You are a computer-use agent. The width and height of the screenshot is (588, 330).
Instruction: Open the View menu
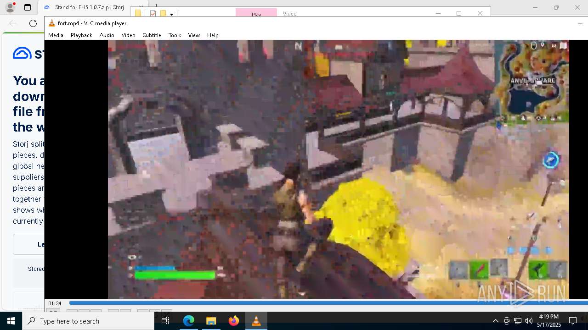click(194, 35)
